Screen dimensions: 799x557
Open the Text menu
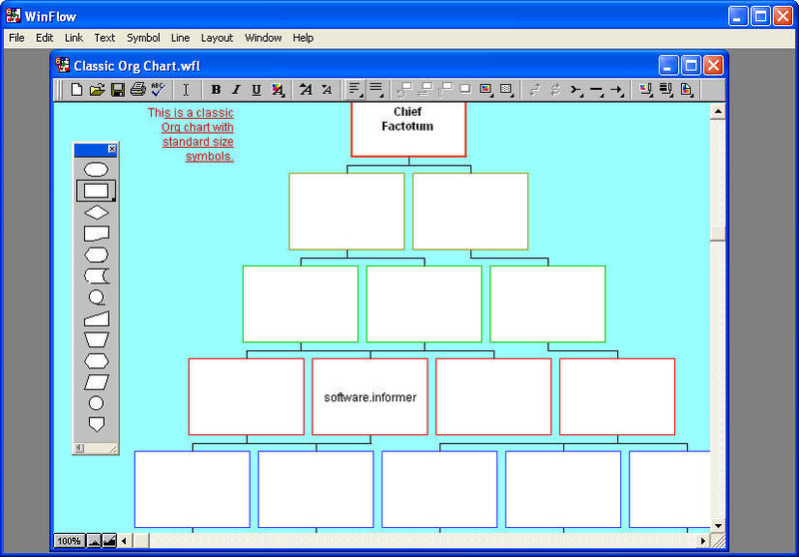pos(105,38)
